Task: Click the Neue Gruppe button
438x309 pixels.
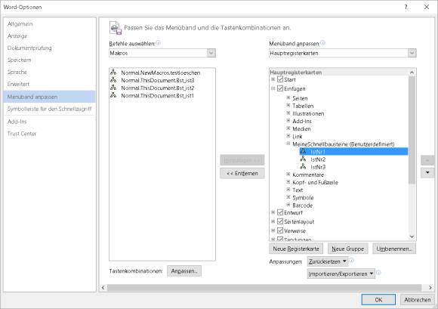Action: 348,249
